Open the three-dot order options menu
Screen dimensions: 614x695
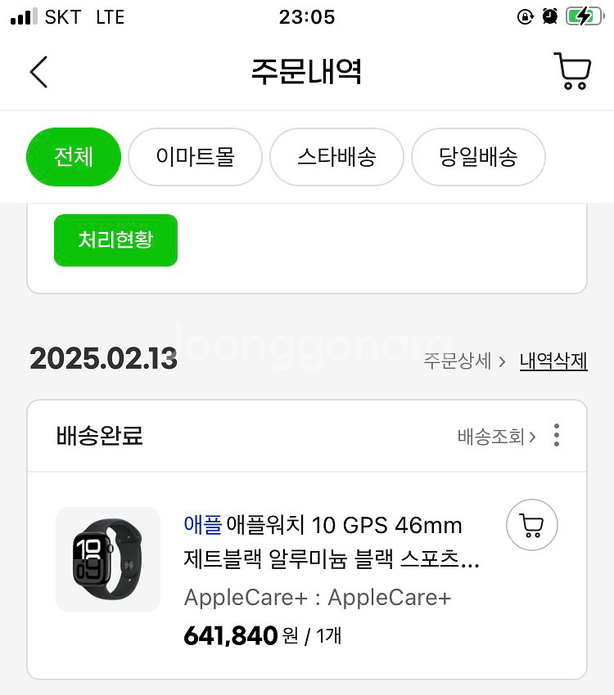(x=557, y=435)
